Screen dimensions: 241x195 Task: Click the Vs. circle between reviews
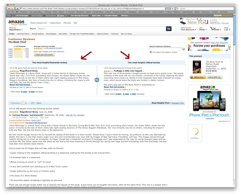(97, 80)
